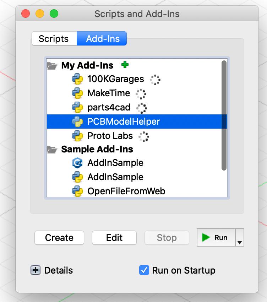Click the running spinner beside parts4cad
The height and width of the screenshot is (302, 267).
tap(142, 108)
